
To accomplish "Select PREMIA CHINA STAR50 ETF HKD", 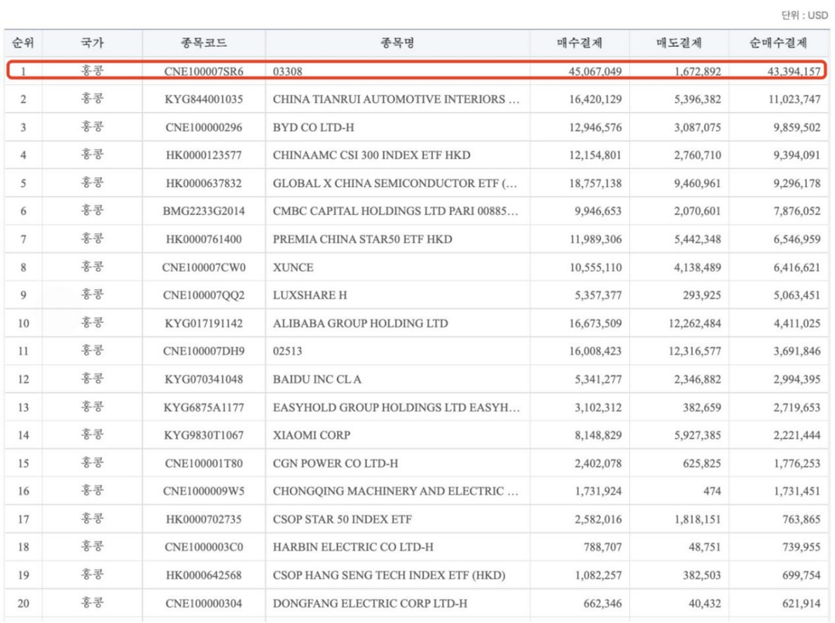I will tap(363, 239).
